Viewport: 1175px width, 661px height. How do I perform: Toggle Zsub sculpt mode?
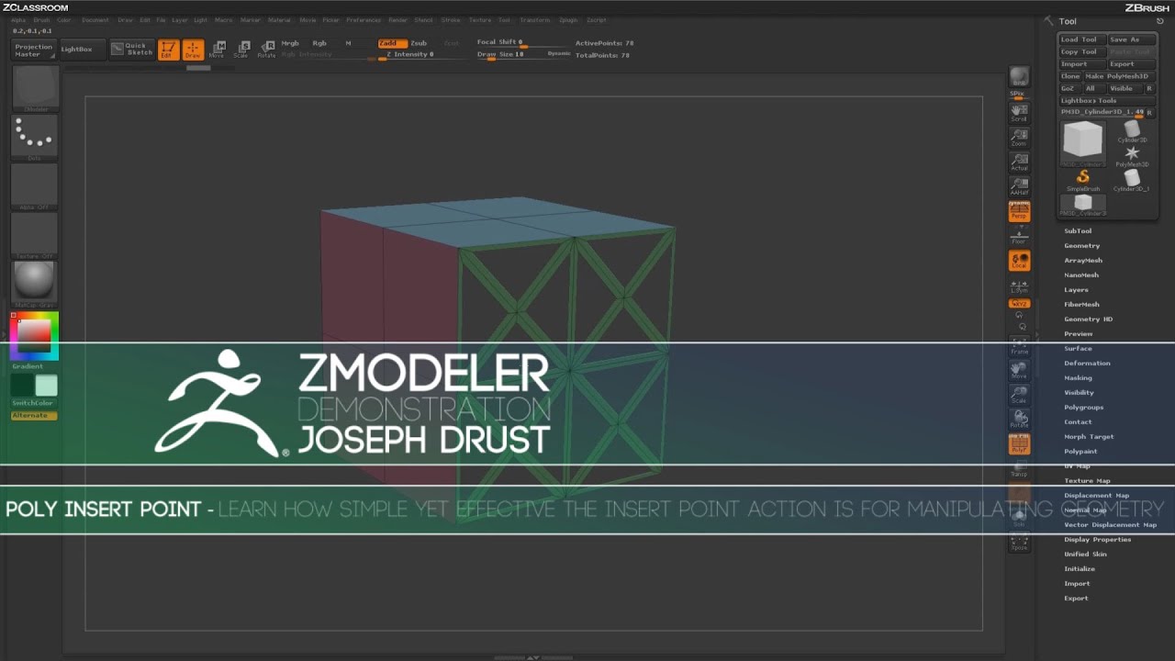tap(419, 43)
